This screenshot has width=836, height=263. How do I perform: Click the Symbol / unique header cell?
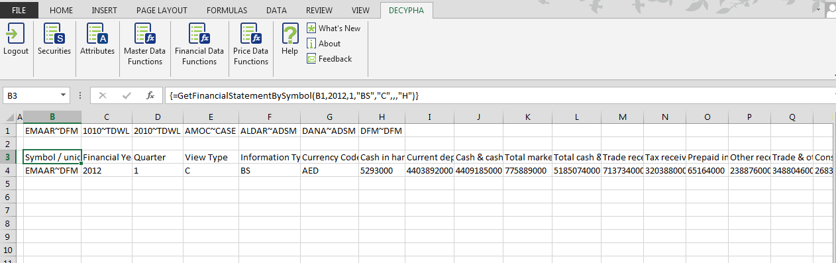[52, 158]
